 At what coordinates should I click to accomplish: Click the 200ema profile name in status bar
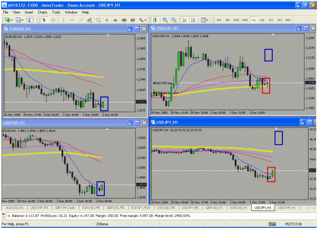[x=102, y=224]
